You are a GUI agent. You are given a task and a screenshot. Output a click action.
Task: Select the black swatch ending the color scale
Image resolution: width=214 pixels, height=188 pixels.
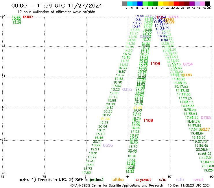[208, 3]
